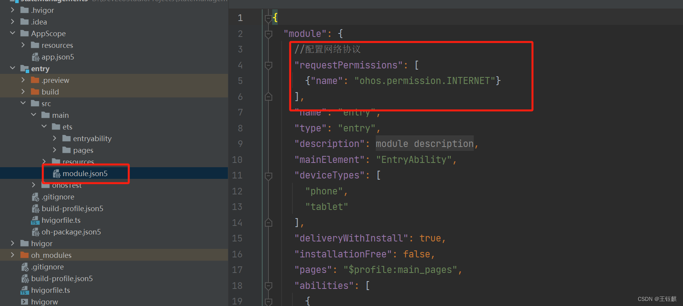Click the "$profile:main_pages" value

click(x=400, y=269)
